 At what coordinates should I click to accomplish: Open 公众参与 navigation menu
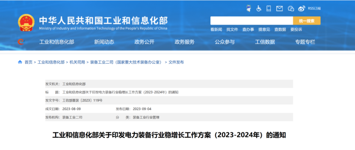[x=225, y=42]
